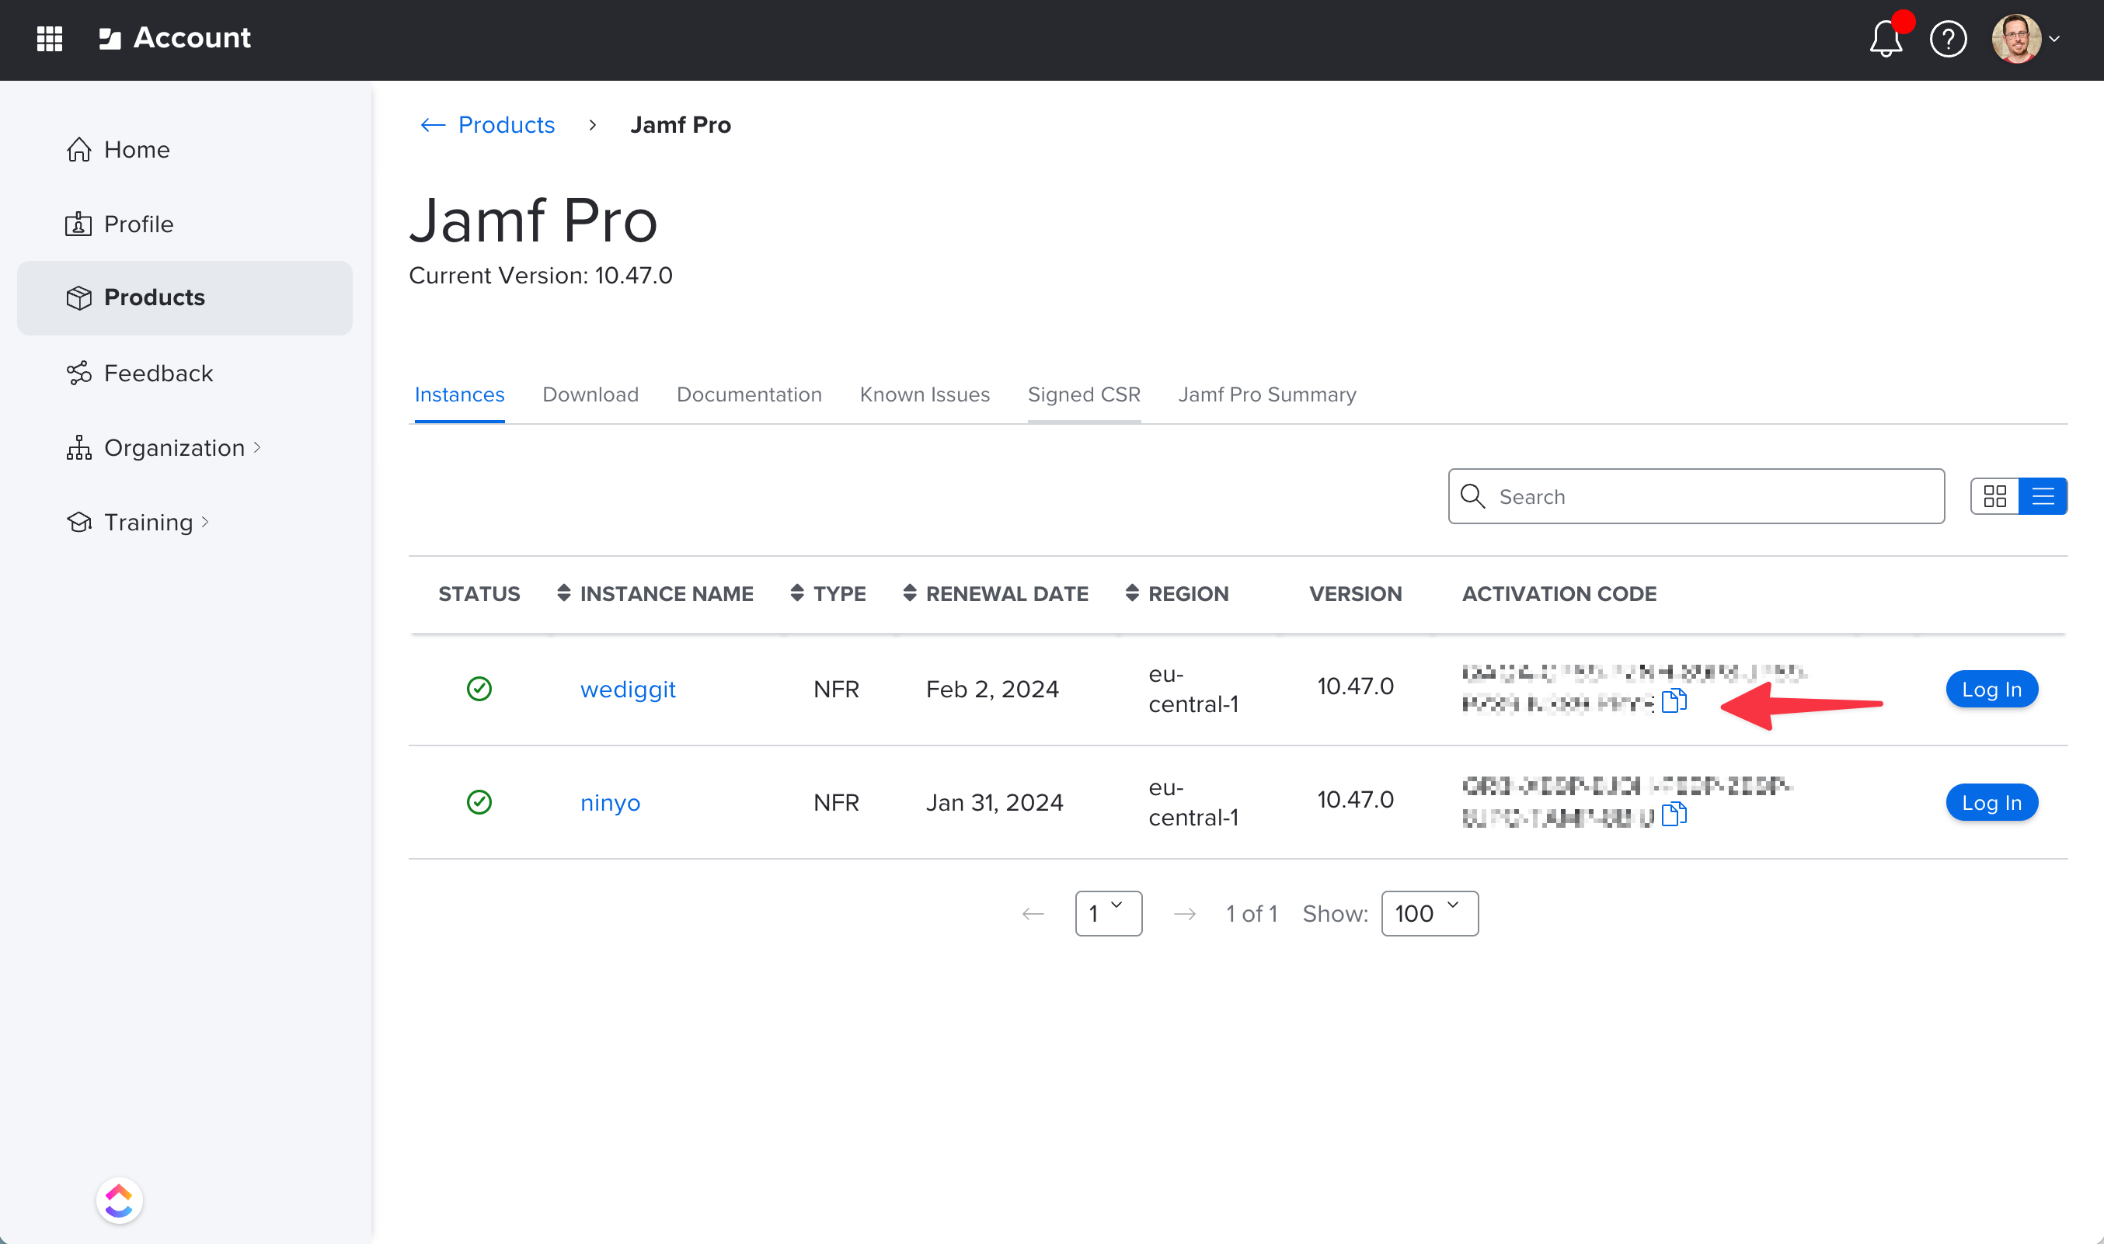2104x1244 pixels.
Task: Click the notifications bell icon
Action: pos(1885,40)
